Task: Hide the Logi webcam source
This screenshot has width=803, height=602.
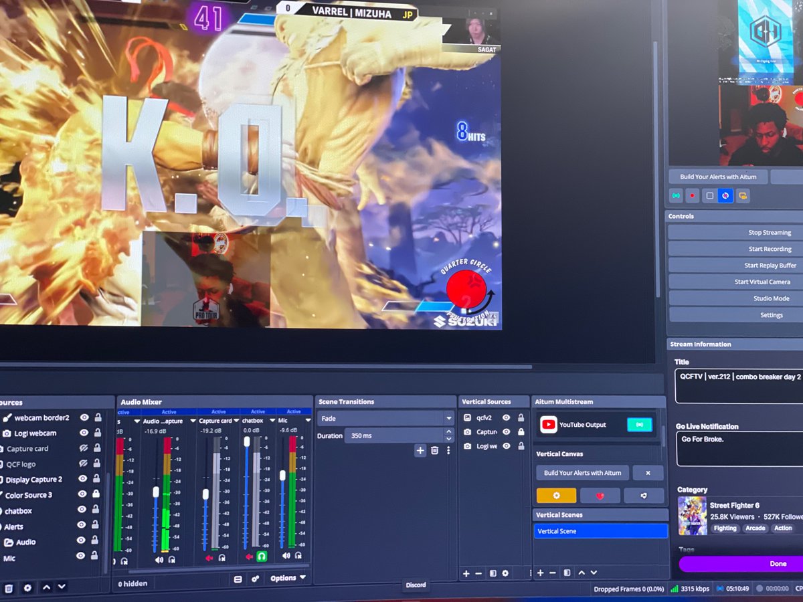Action: point(84,433)
